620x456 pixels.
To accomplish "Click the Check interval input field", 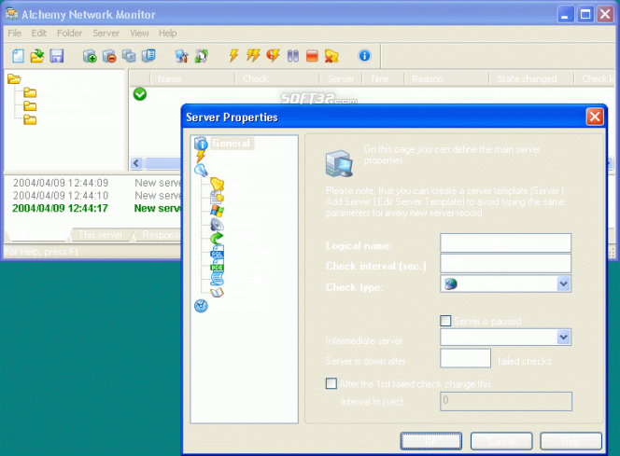I will coord(505,263).
